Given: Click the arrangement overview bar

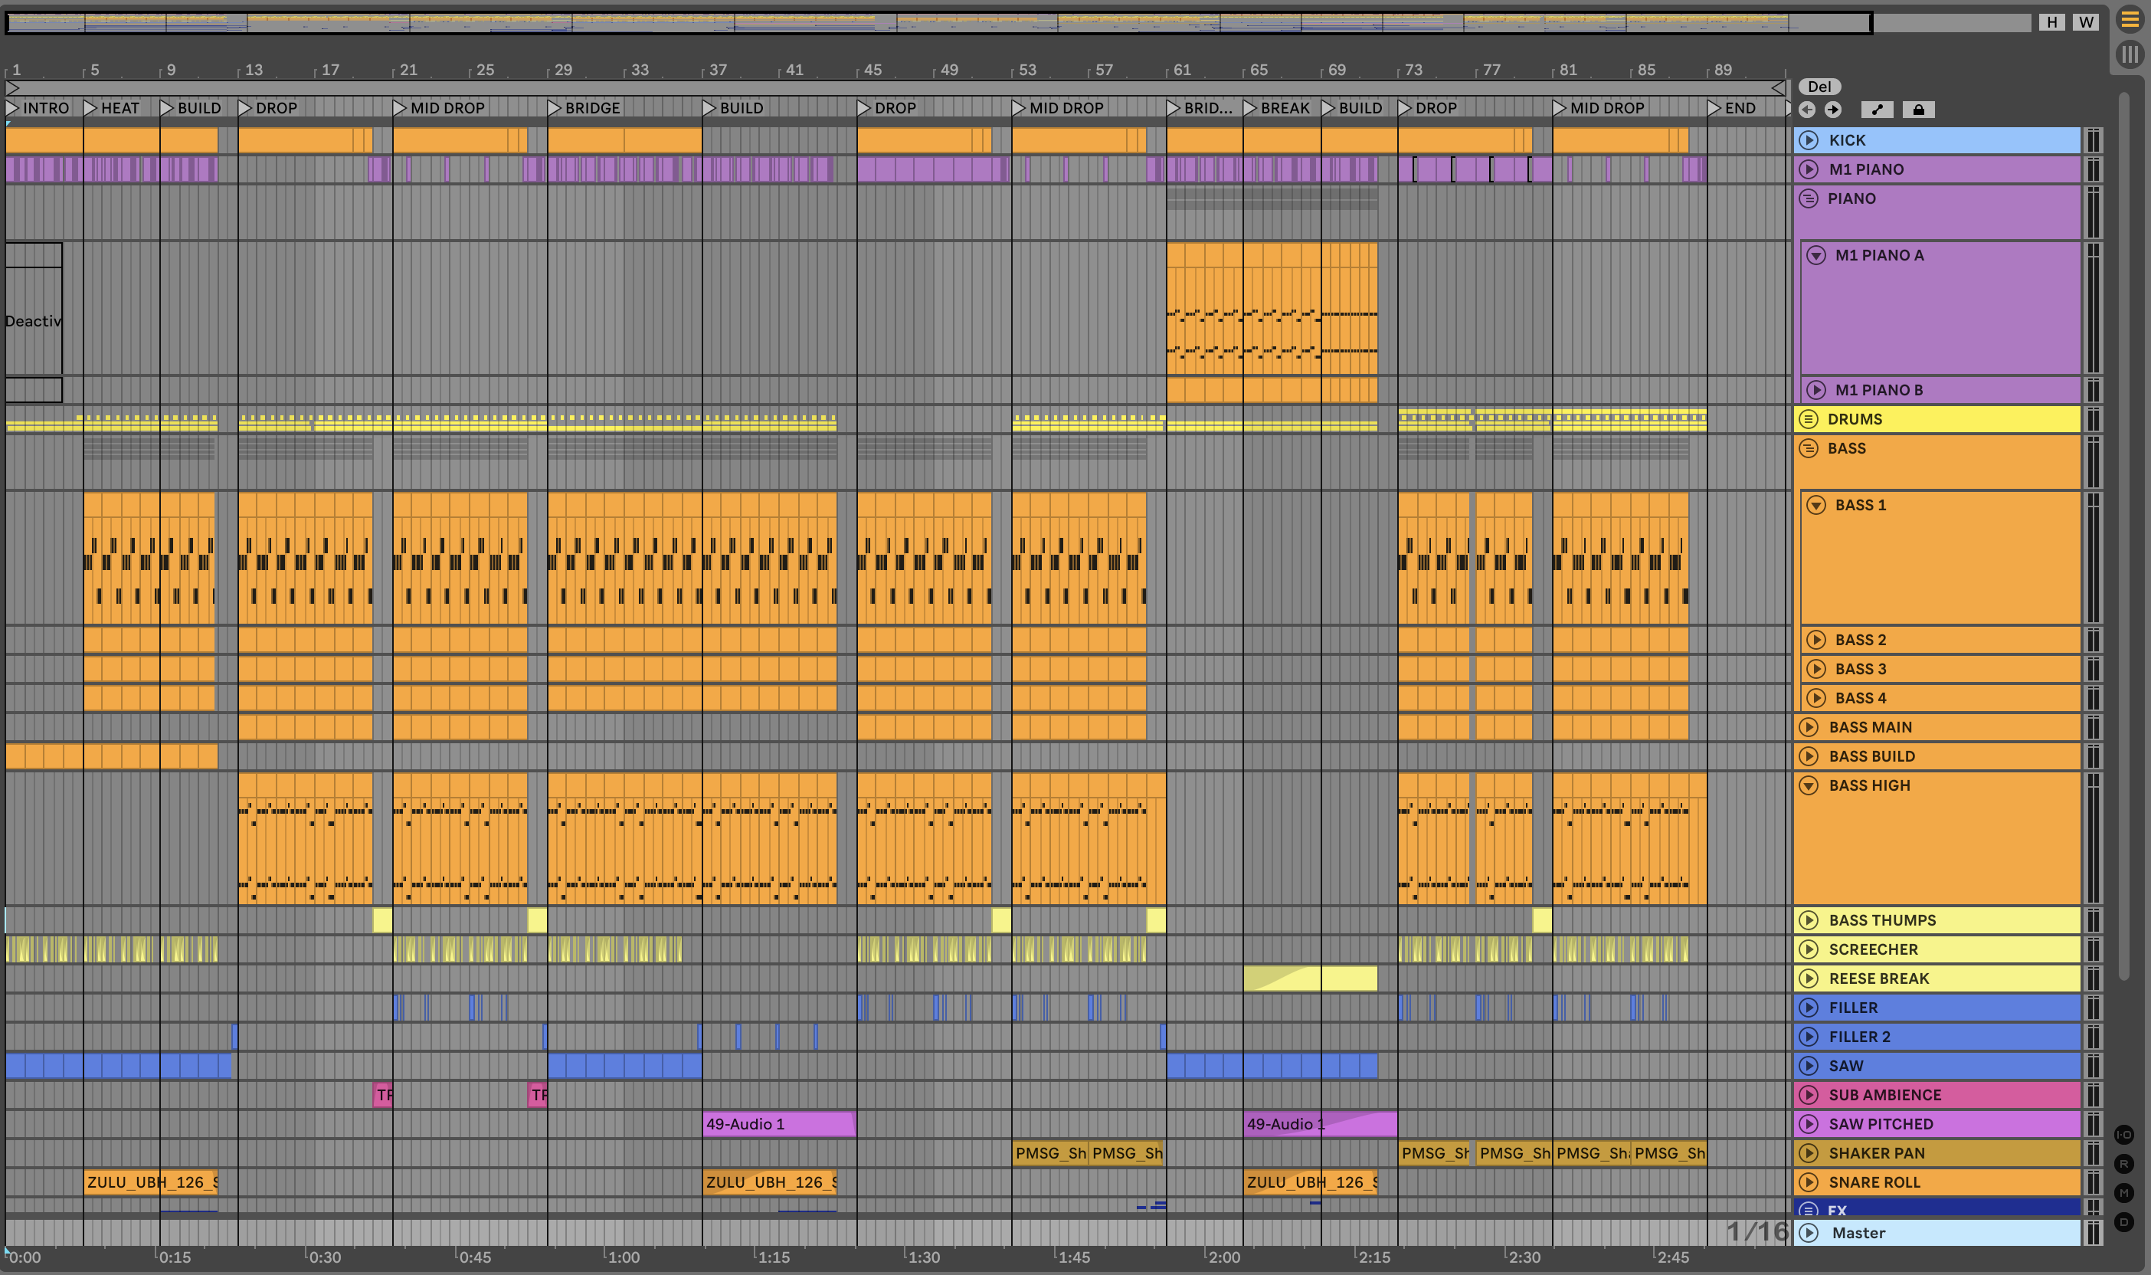Looking at the screenshot, I should [936, 22].
